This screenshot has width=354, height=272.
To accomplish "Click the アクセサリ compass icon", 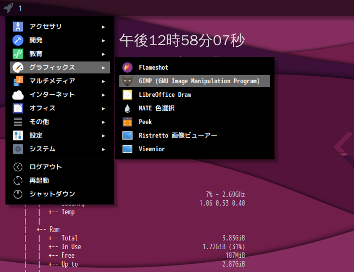I will coord(18,27).
